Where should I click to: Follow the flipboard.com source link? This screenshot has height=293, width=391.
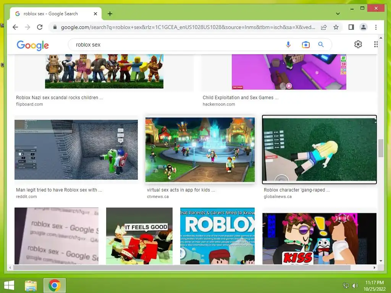click(29, 104)
